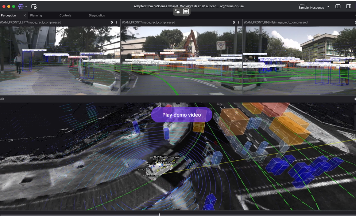Click the add panel icon

coord(34,6)
